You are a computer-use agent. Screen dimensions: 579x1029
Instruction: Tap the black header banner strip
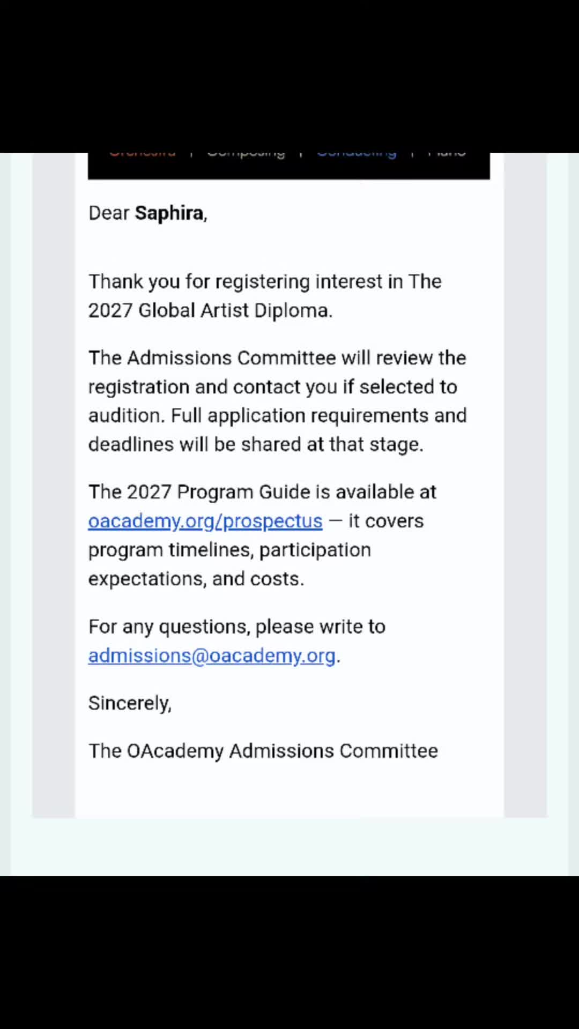point(289,166)
